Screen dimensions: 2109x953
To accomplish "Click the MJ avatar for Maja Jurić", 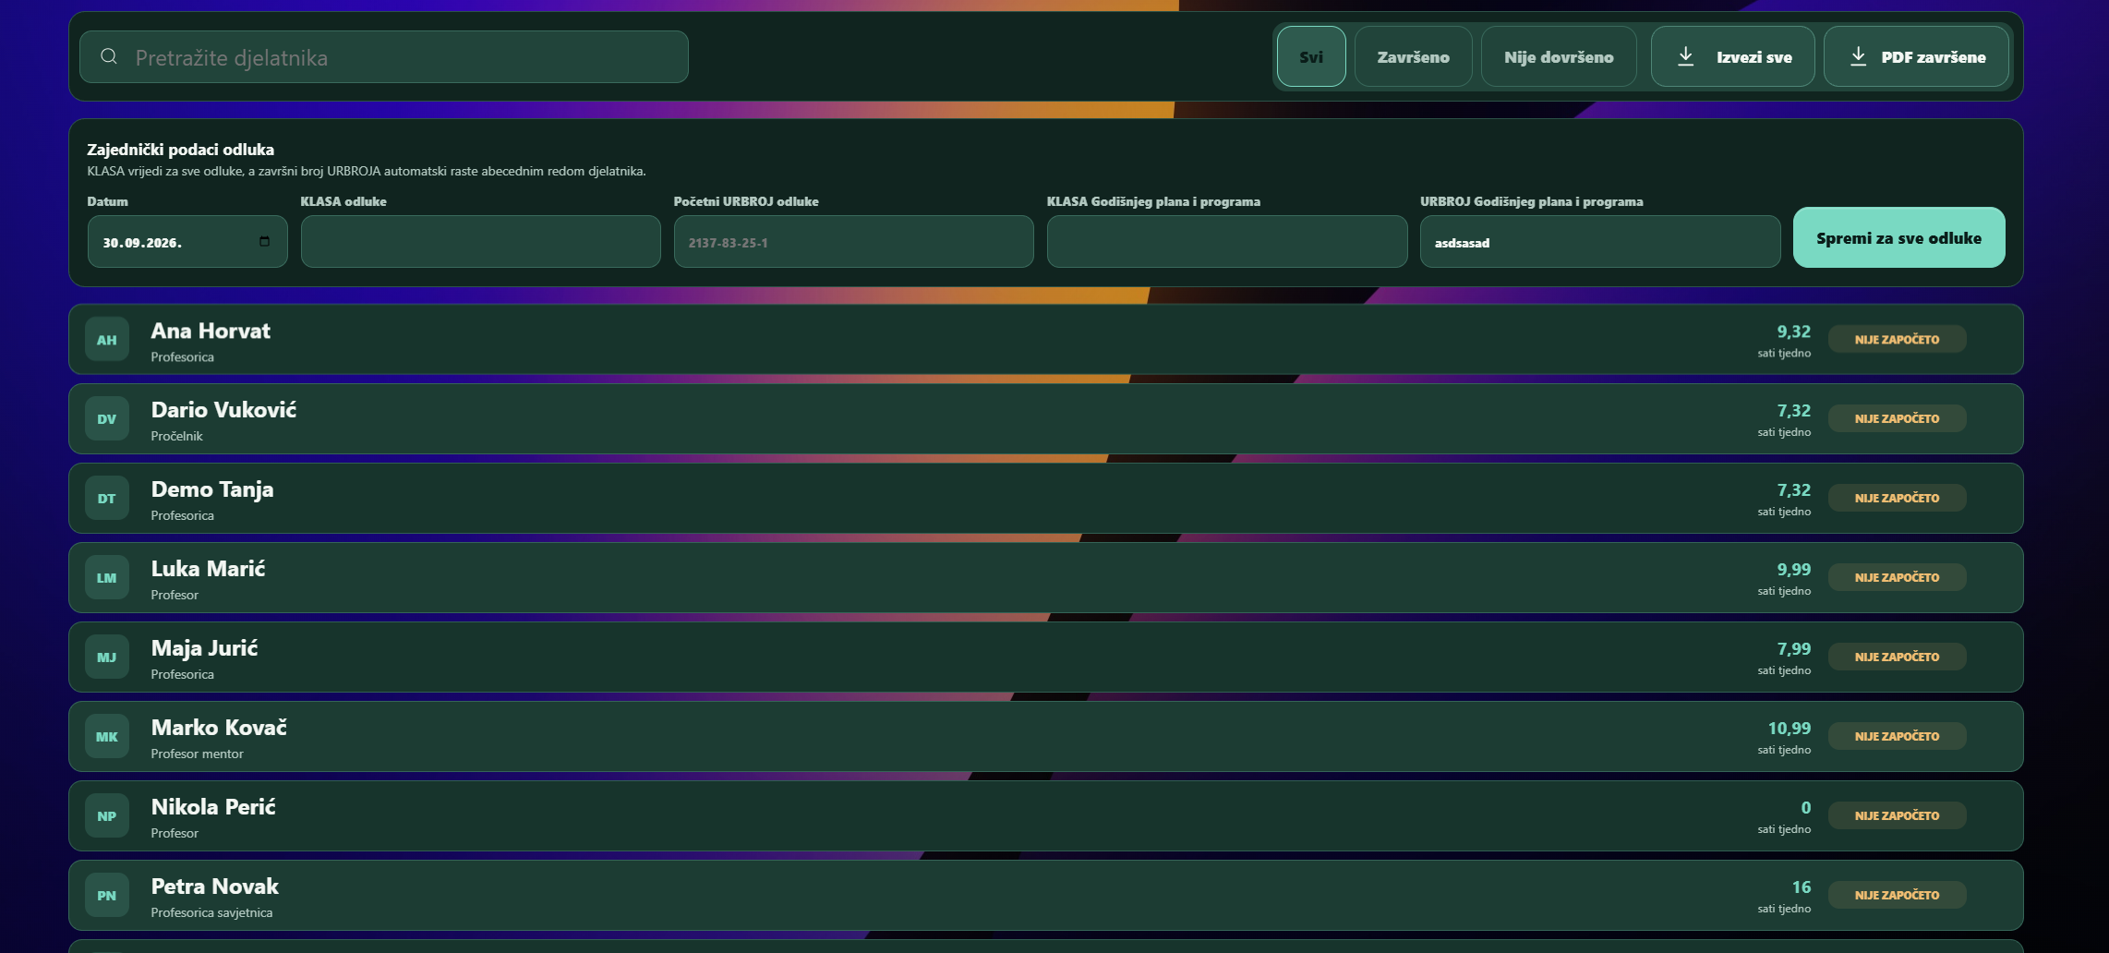I will (107, 657).
